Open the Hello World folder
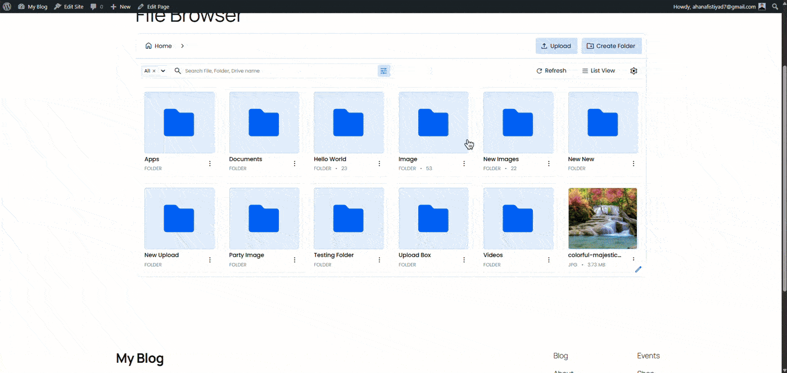Screen dimensions: 787x373 click(349, 122)
